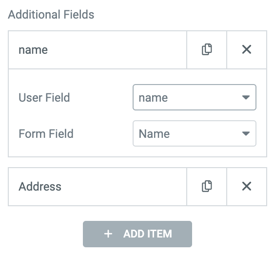Viewport: 274px width, 259px height.
Task: Click the ADD ITEM button
Action: click(137, 234)
